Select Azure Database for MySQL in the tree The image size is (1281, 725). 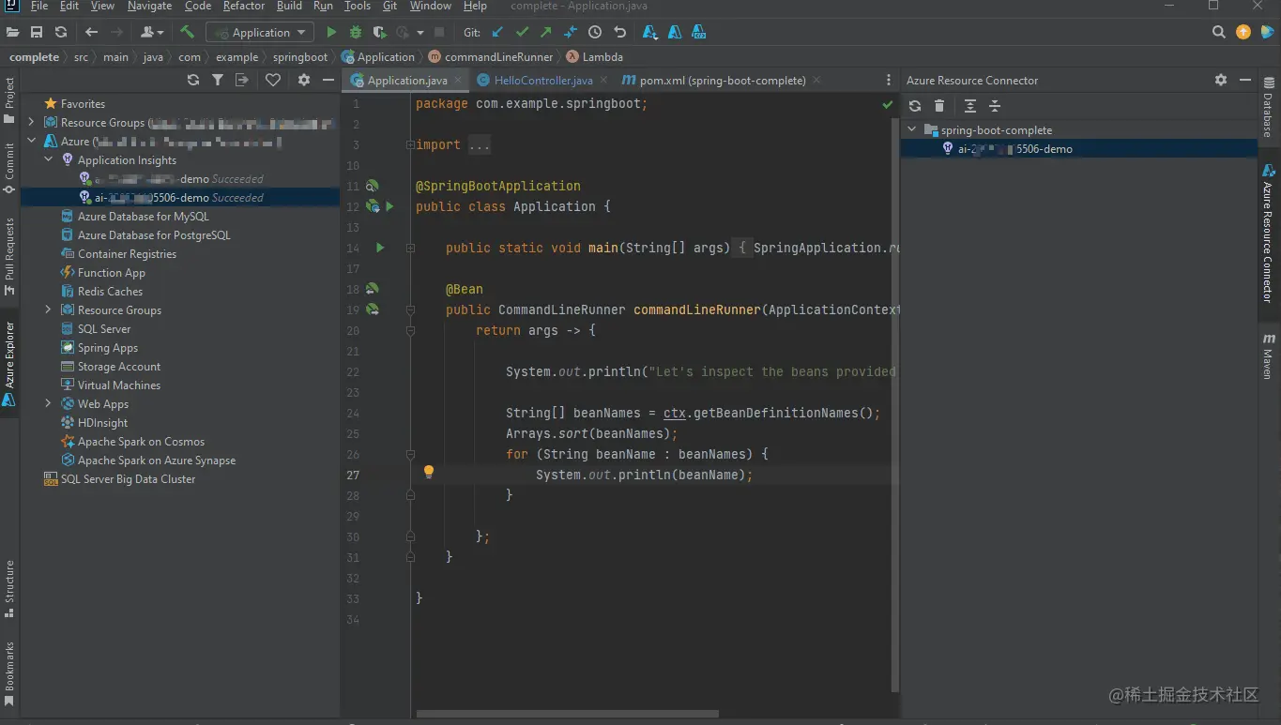click(x=143, y=217)
